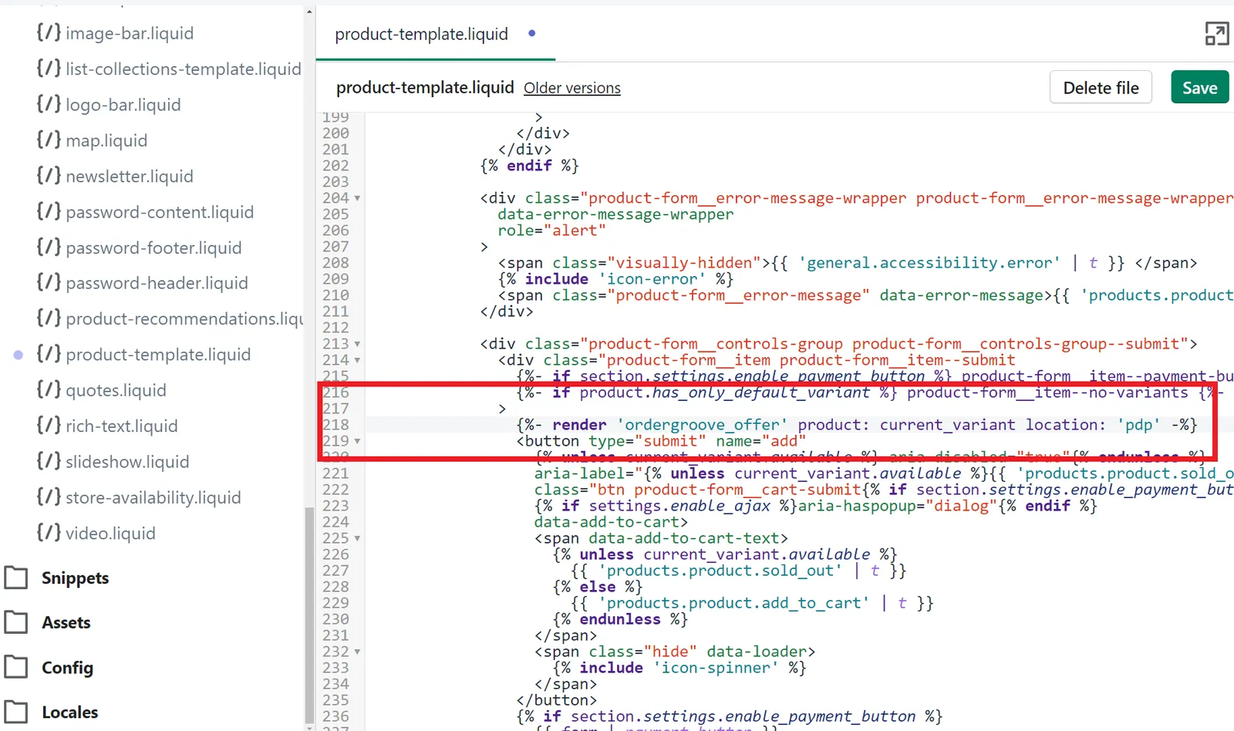Image resolution: width=1234 pixels, height=731 pixels.
Task: Click the folder icon next to Locales
Action: click(x=16, y=712)
